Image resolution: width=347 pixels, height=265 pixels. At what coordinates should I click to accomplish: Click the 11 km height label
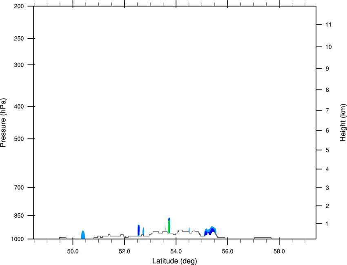click(x=328, y=24)
